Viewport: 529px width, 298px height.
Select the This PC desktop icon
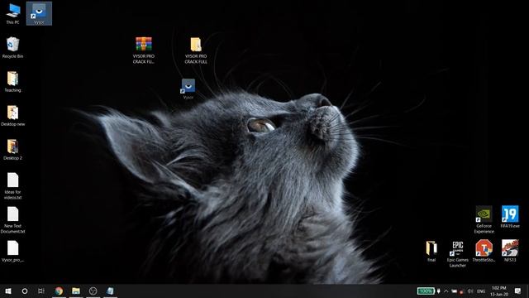point(13,13)
